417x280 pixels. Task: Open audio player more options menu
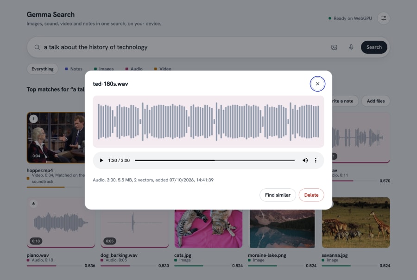(x=316, y=161)
